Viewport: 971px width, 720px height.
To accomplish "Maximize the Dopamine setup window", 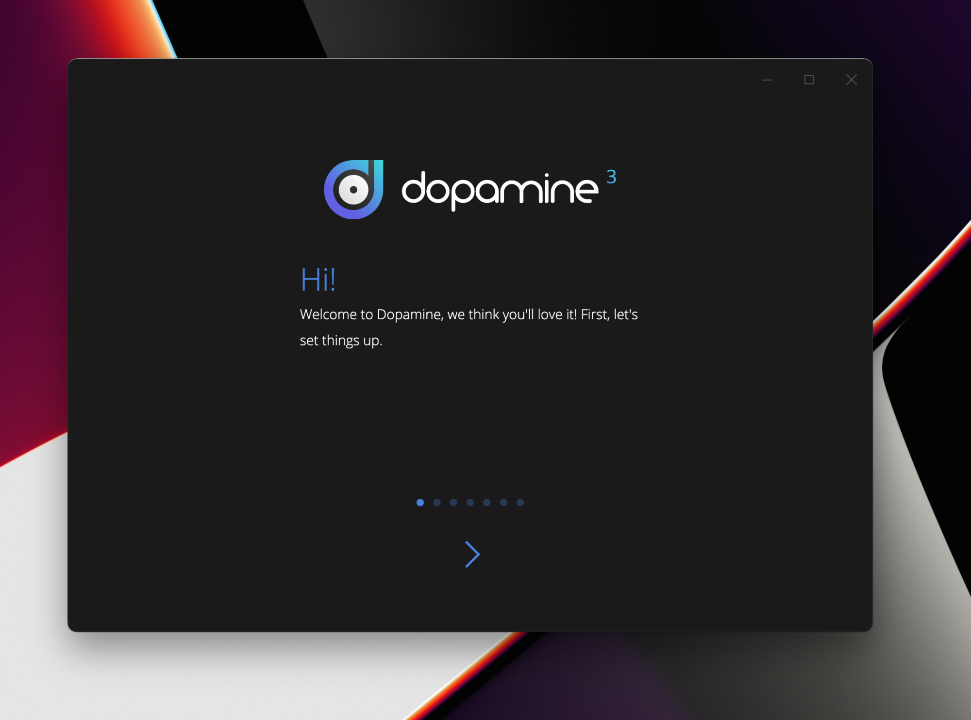I will tap(809, 80).
